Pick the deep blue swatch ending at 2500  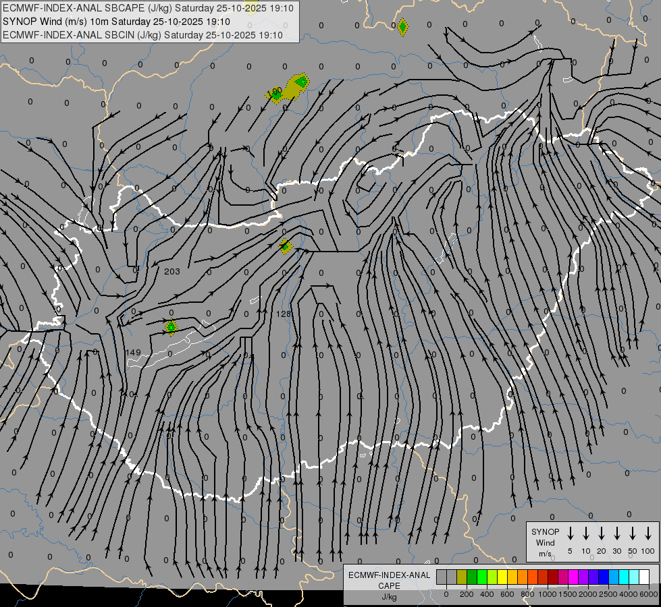click(x=604, y=577)
